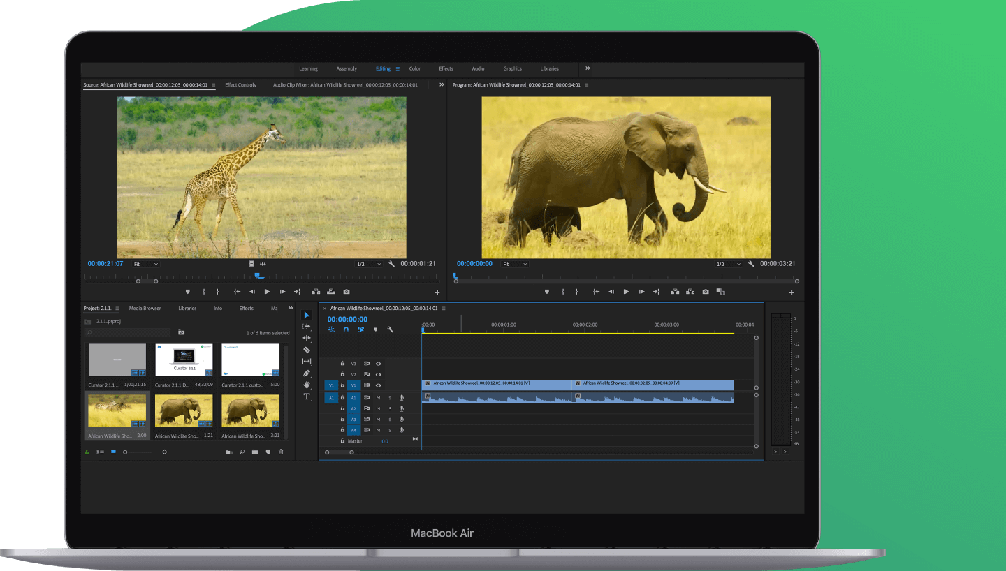Select the Track Select Forward tool
1006x571 pixels.
[x=307, y=327]
